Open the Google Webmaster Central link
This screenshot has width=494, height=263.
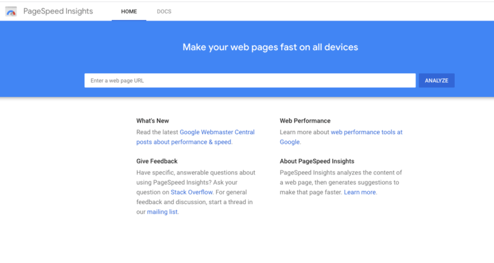tap(217, 132)
